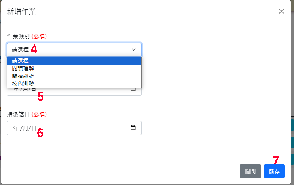Click the chevron arrow of 作業類別 dropdown

tap(133, 50)
